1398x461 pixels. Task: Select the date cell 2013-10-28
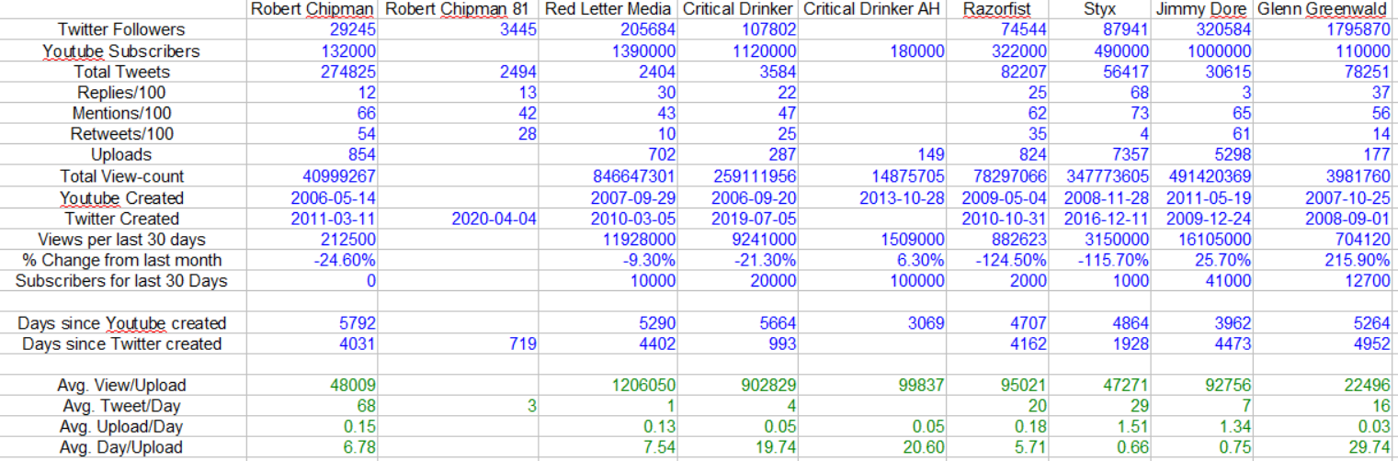(x=873, y=197)
